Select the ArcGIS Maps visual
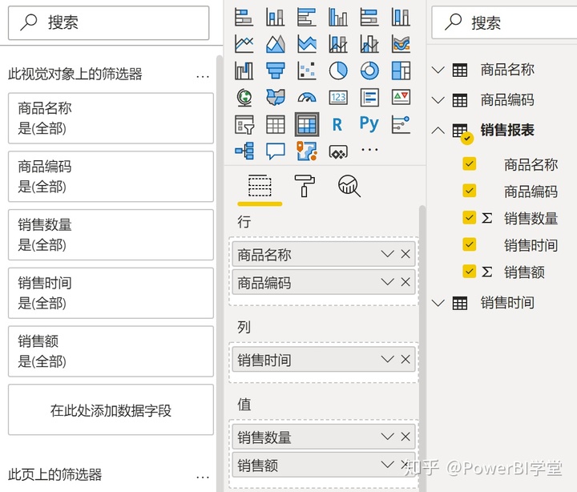This screenshot has height=492, width=577. coord(306,151)
